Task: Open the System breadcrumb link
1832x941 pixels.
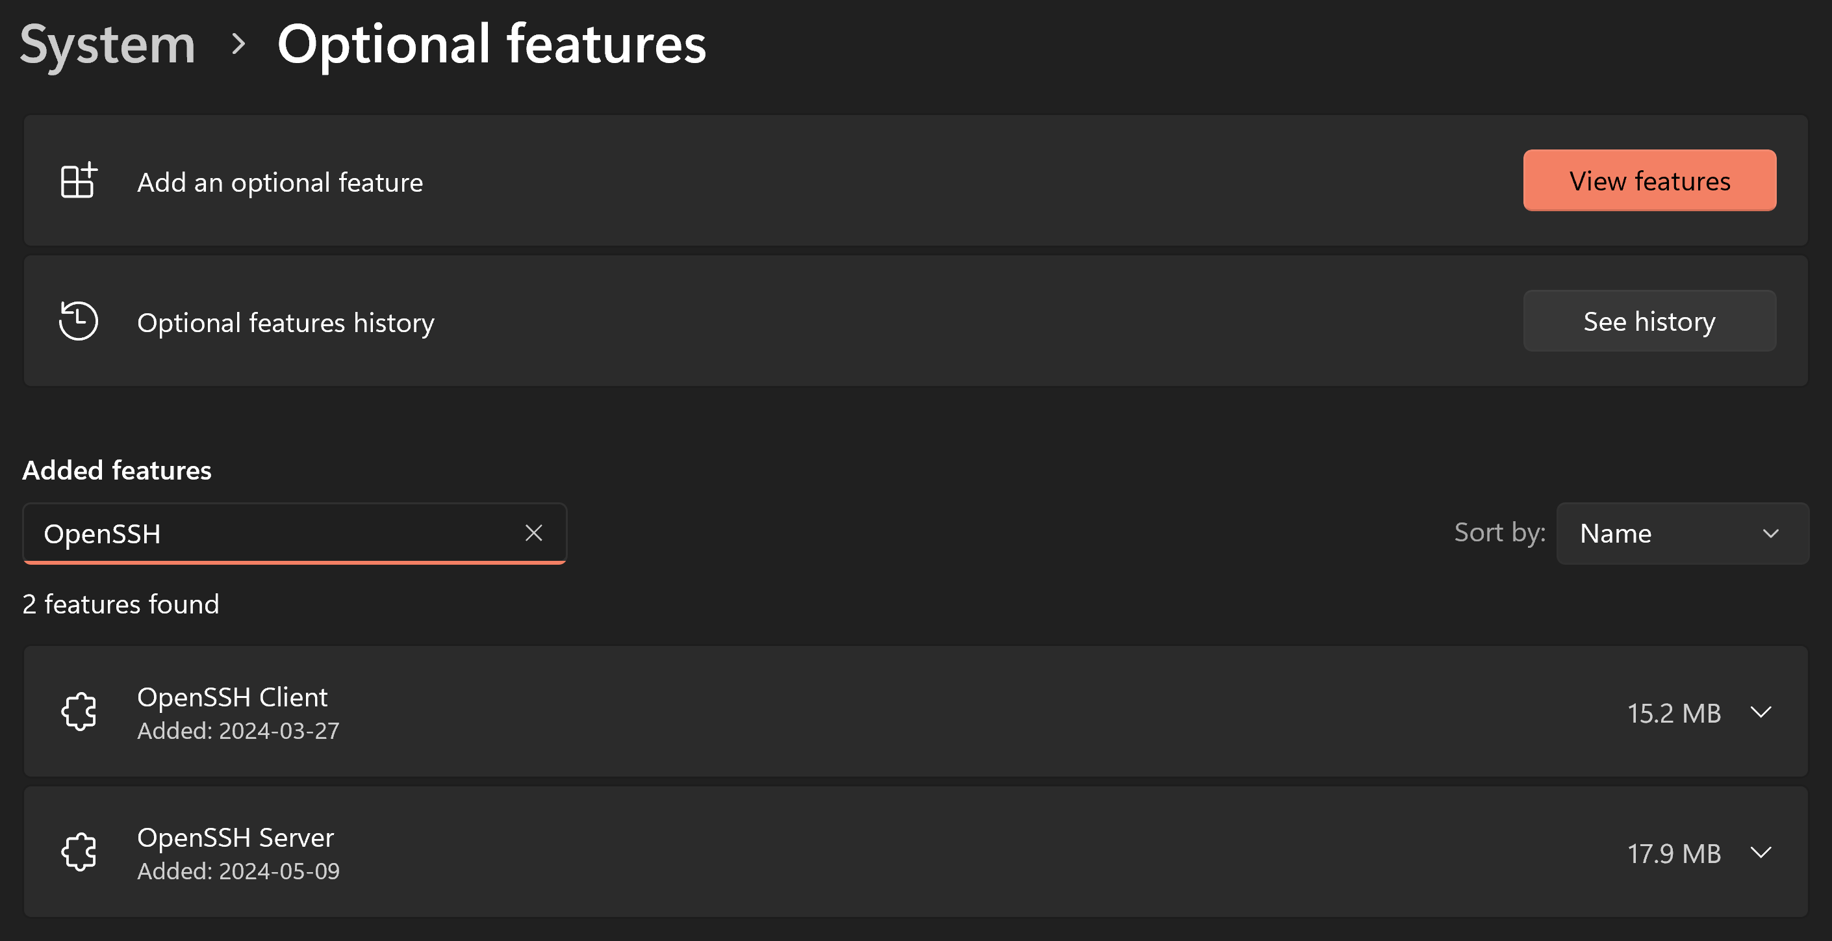Action: (x=107, y=44)
